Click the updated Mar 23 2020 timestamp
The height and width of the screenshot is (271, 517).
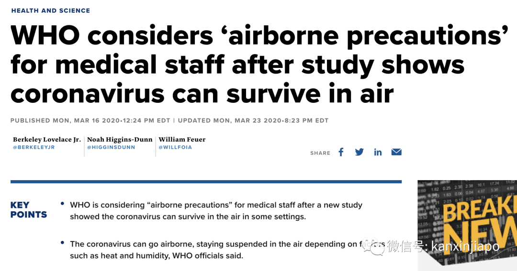click(253, 120)
